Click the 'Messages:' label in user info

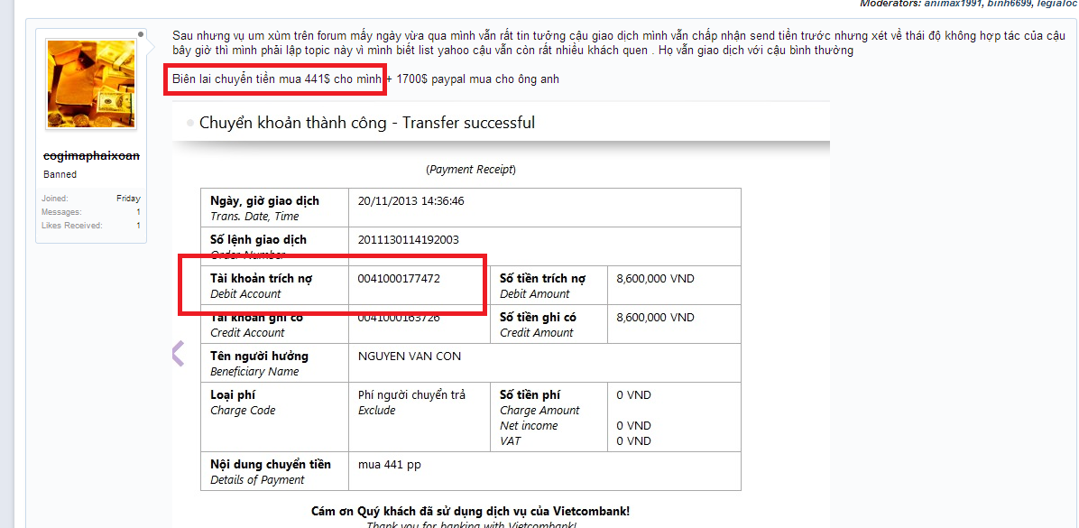coord(61,212)
